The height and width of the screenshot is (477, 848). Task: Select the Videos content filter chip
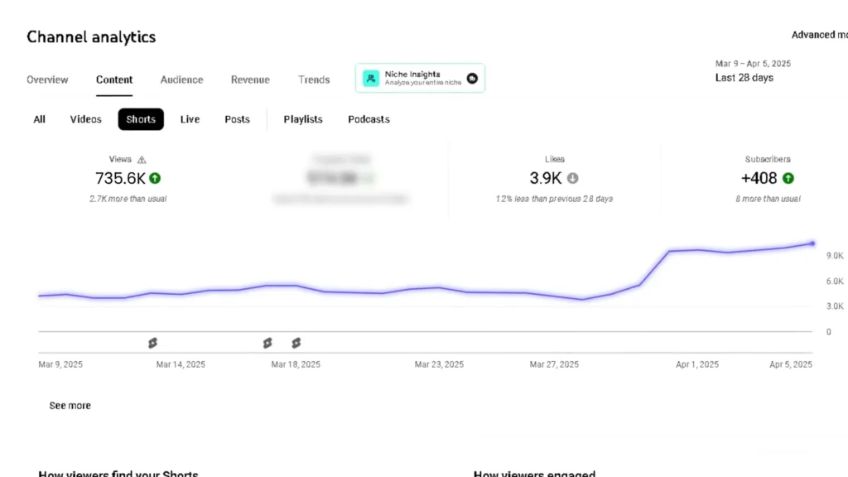coord(86,119)
